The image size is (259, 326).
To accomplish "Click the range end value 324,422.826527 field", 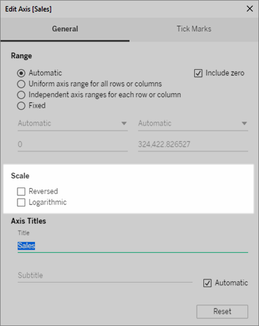I will tap(193, 144).
